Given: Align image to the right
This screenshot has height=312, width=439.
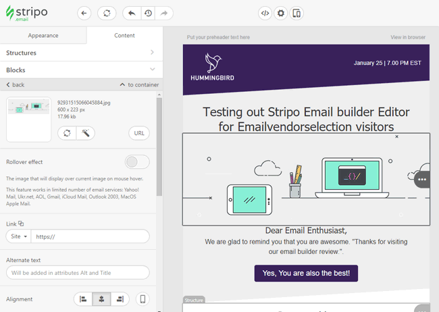Looking at the screenshot, I should [120, 299].
